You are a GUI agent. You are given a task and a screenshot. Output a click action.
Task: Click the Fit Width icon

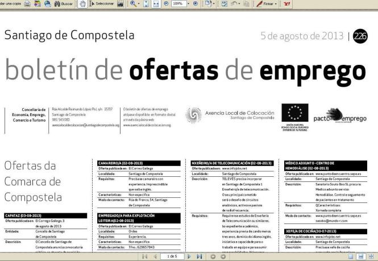[156, 4]
